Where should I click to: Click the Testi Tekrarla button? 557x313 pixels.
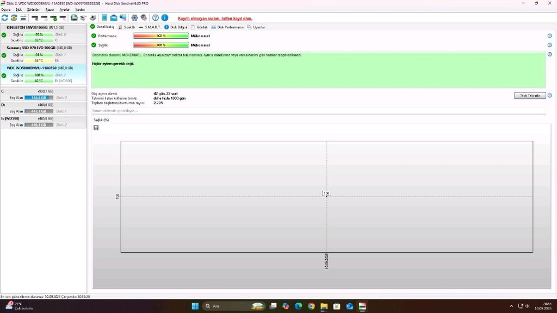point(530,96)
